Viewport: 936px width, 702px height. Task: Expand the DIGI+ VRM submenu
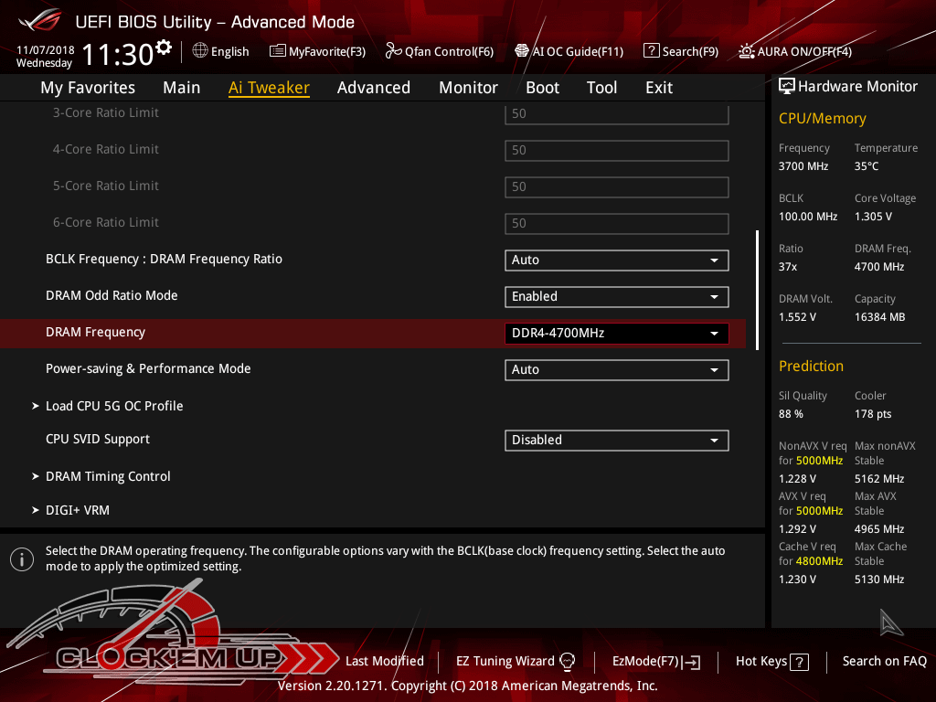(x=78, y=510)
